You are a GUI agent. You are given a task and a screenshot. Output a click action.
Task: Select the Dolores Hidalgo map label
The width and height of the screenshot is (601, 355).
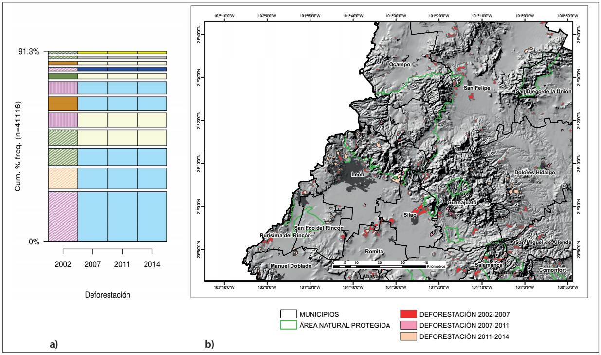(534, 172)
